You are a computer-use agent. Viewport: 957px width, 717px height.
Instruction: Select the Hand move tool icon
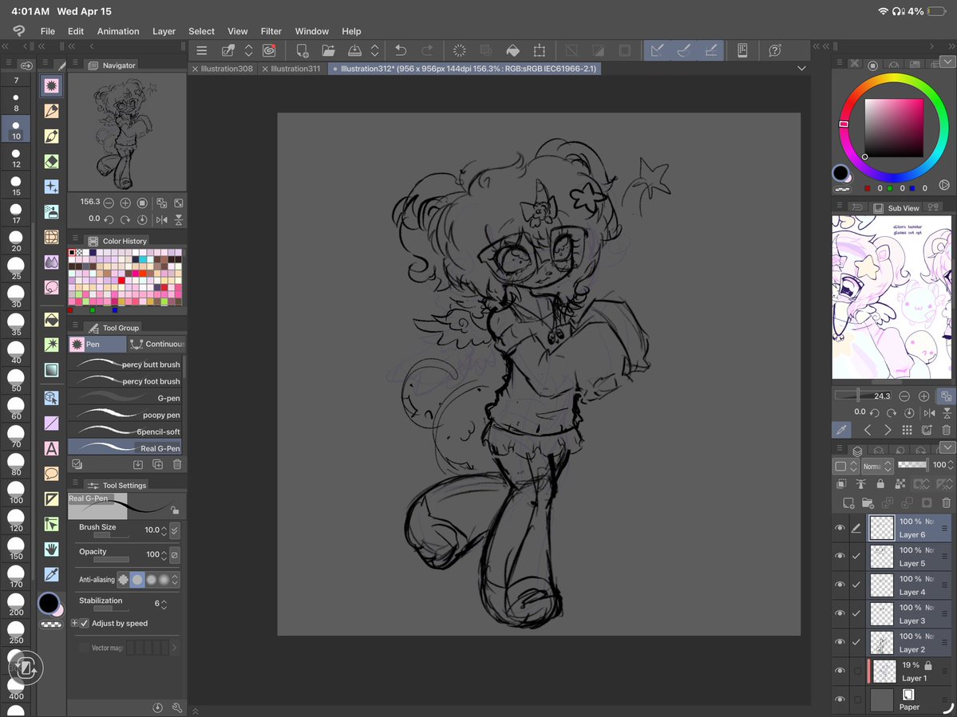[51, 550]
